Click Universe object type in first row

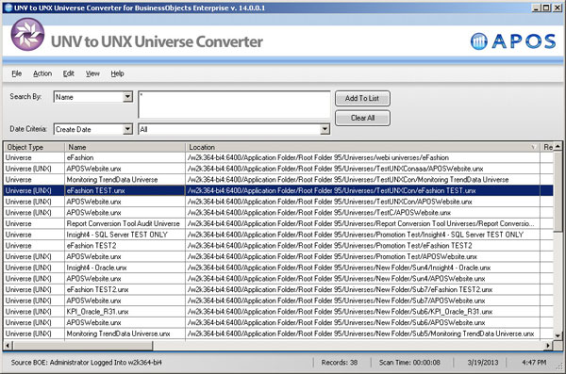[x=34, y=157]
